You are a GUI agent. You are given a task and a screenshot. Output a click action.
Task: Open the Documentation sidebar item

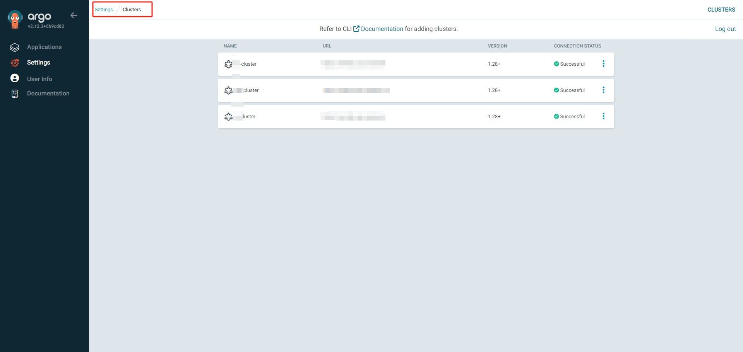coord(48,94)
